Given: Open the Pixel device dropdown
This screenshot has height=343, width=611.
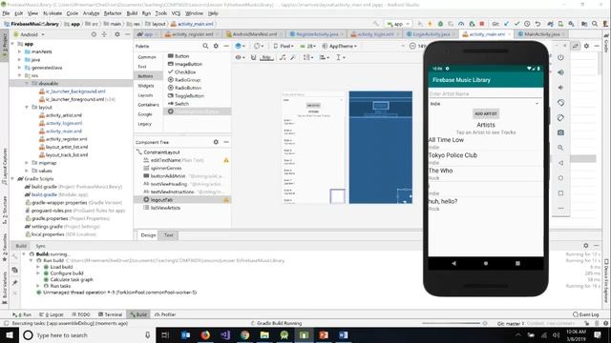Looking at the screenshot, I should pos(284,46).
